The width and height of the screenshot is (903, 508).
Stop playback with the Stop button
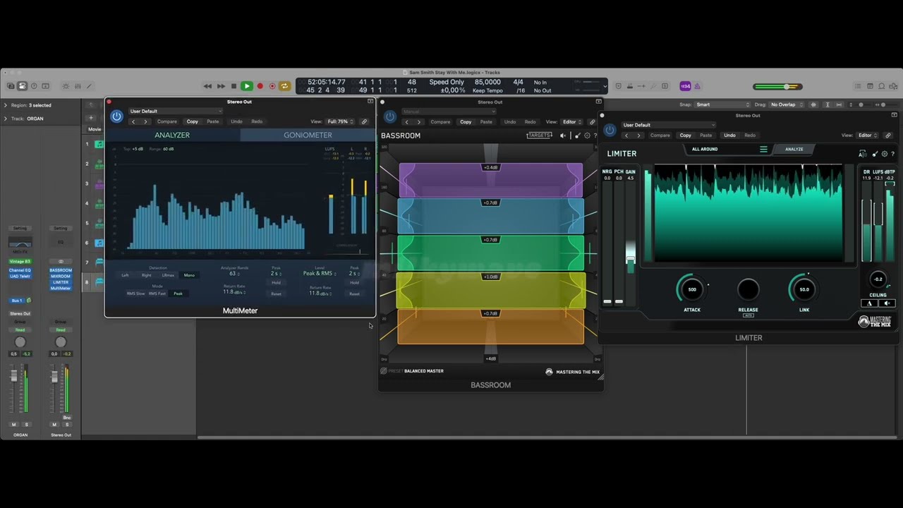coord(234,86)
